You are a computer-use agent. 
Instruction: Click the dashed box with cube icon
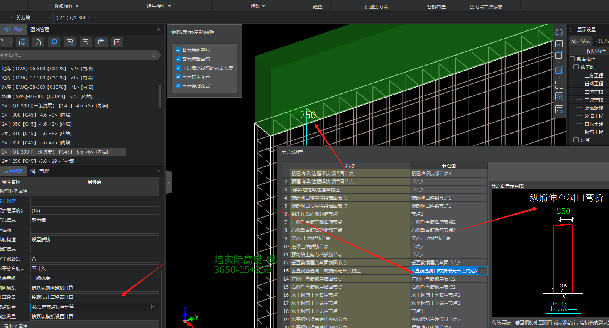[x=559, y=96]
